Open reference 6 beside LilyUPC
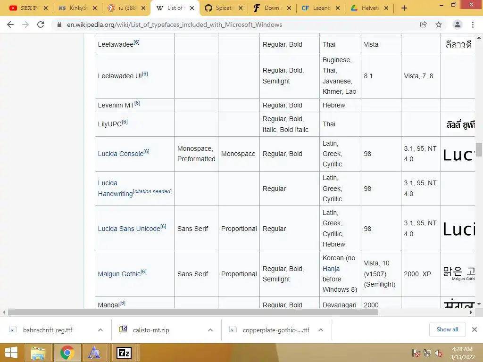 125,122
